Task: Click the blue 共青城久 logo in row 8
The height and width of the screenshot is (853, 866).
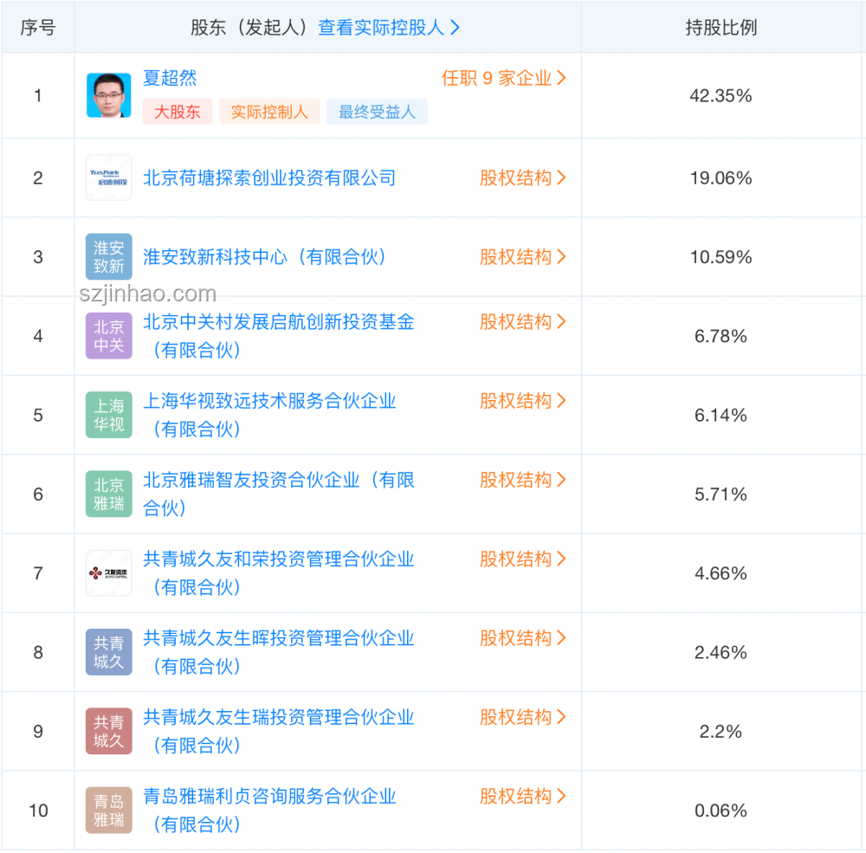Action: (109, 652)
